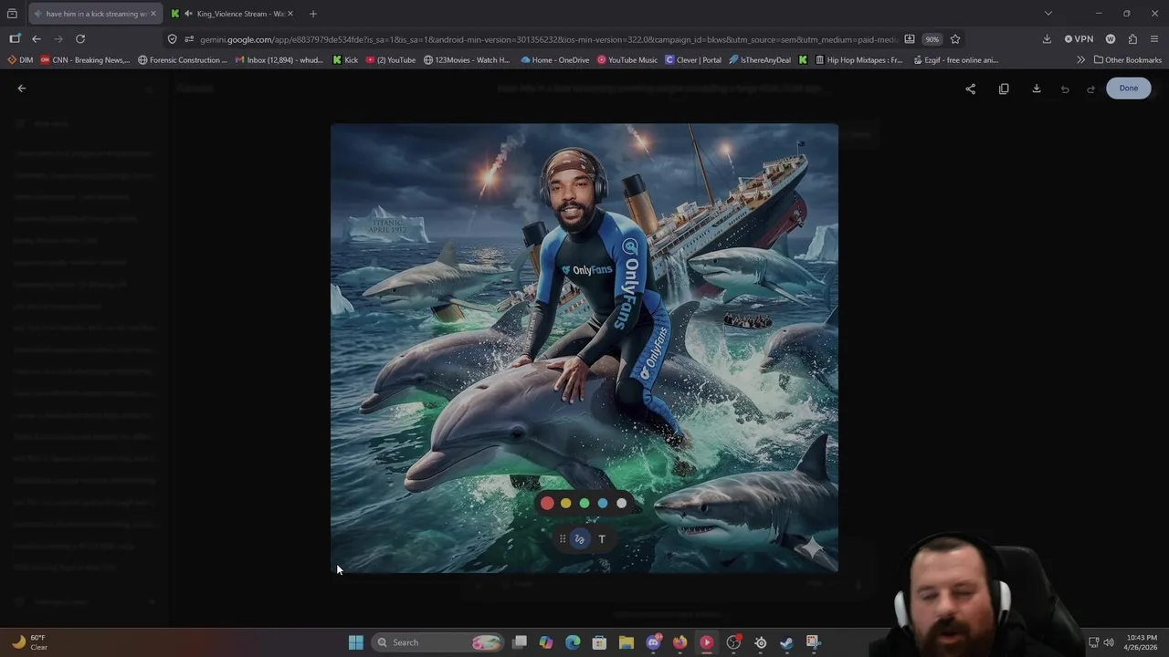The image size is (1169, 657).
Task: Toggle the VPN button
Action: click(x=1079, y=39)
